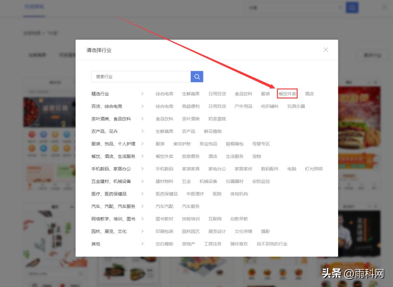This screenshot has height=287, width=393.
Task: Choose the 酒店 industry option
Action: click(x=309, y=94)
